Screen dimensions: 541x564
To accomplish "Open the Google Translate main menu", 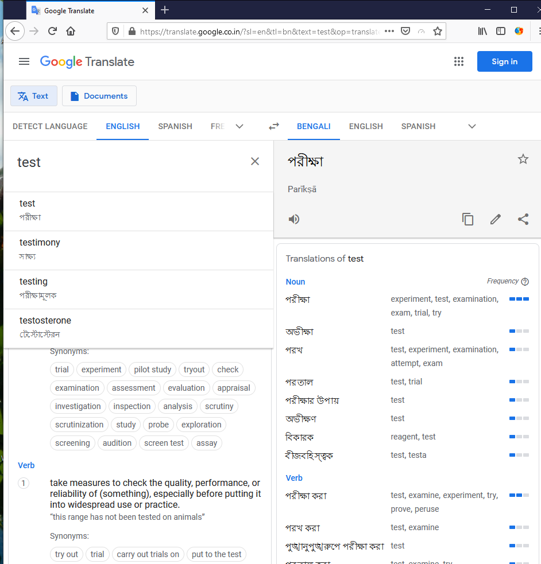I will (x=24, y=61).
